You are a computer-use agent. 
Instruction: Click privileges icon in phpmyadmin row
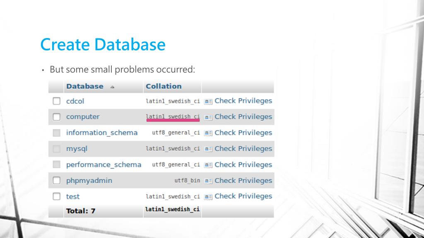pos(208,181)
